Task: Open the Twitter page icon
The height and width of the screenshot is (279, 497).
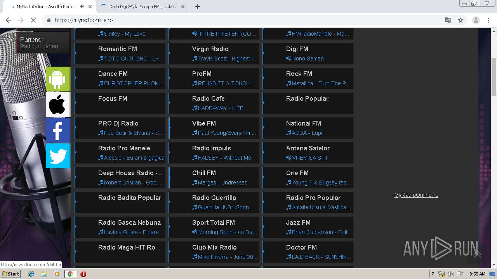Action: (58, 156)
